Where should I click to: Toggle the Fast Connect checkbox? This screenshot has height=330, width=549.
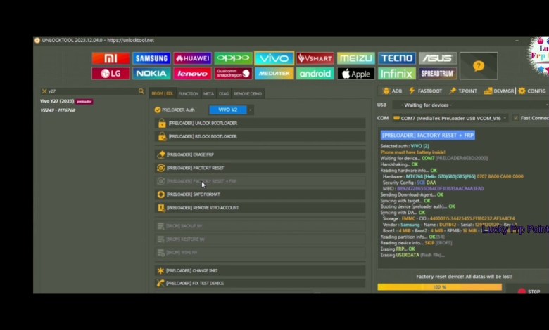point(515,118)
